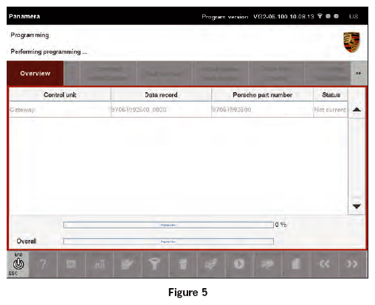Switch to the Overview tab
The width and height of the screenshot is (375, 305).
[35, 74]
